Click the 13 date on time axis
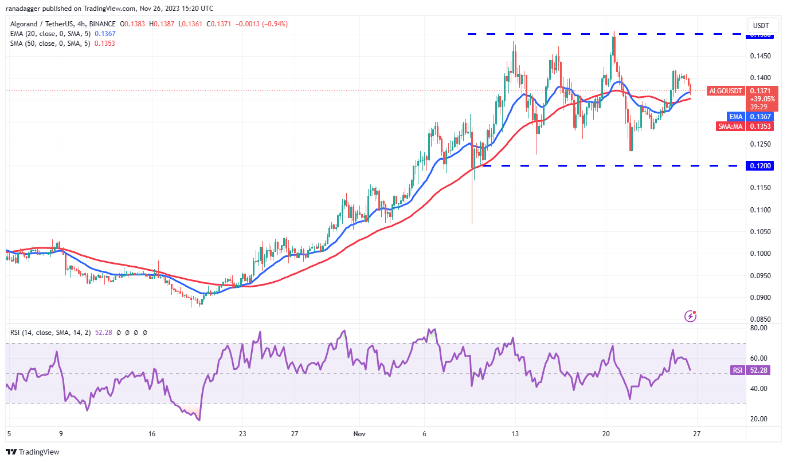Image resolution: width=787 pixels, height=462 pixels. pyautogui.click(x=515, y=434)
